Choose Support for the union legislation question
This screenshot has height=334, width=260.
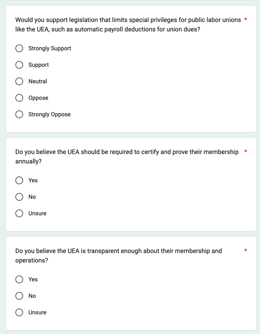click(19, 65)
